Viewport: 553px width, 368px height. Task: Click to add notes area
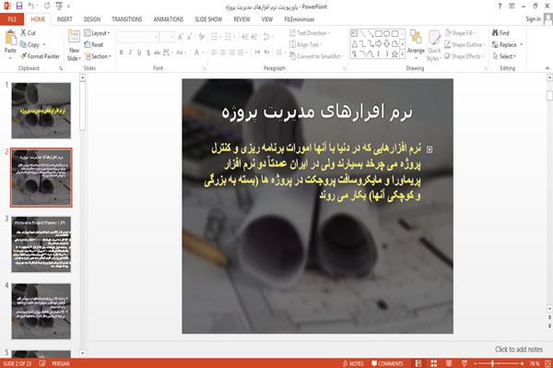(518, 350)
